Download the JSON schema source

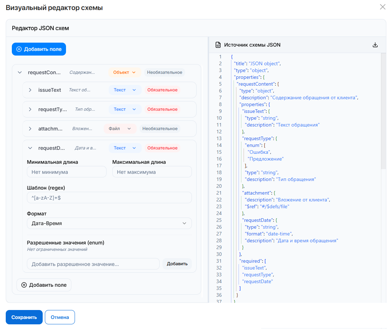pyautogui.click(x=375, y=44)
